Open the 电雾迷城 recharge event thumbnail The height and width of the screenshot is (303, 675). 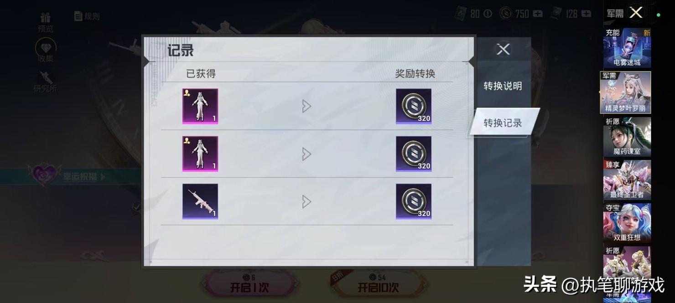tap(627, 48)
